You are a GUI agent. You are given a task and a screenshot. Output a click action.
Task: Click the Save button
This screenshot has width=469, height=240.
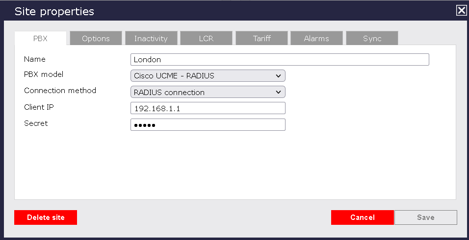pyautogui.click(x=425, y=217)
